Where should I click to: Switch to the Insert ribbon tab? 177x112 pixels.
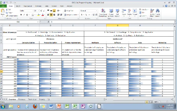pos(18,6)
